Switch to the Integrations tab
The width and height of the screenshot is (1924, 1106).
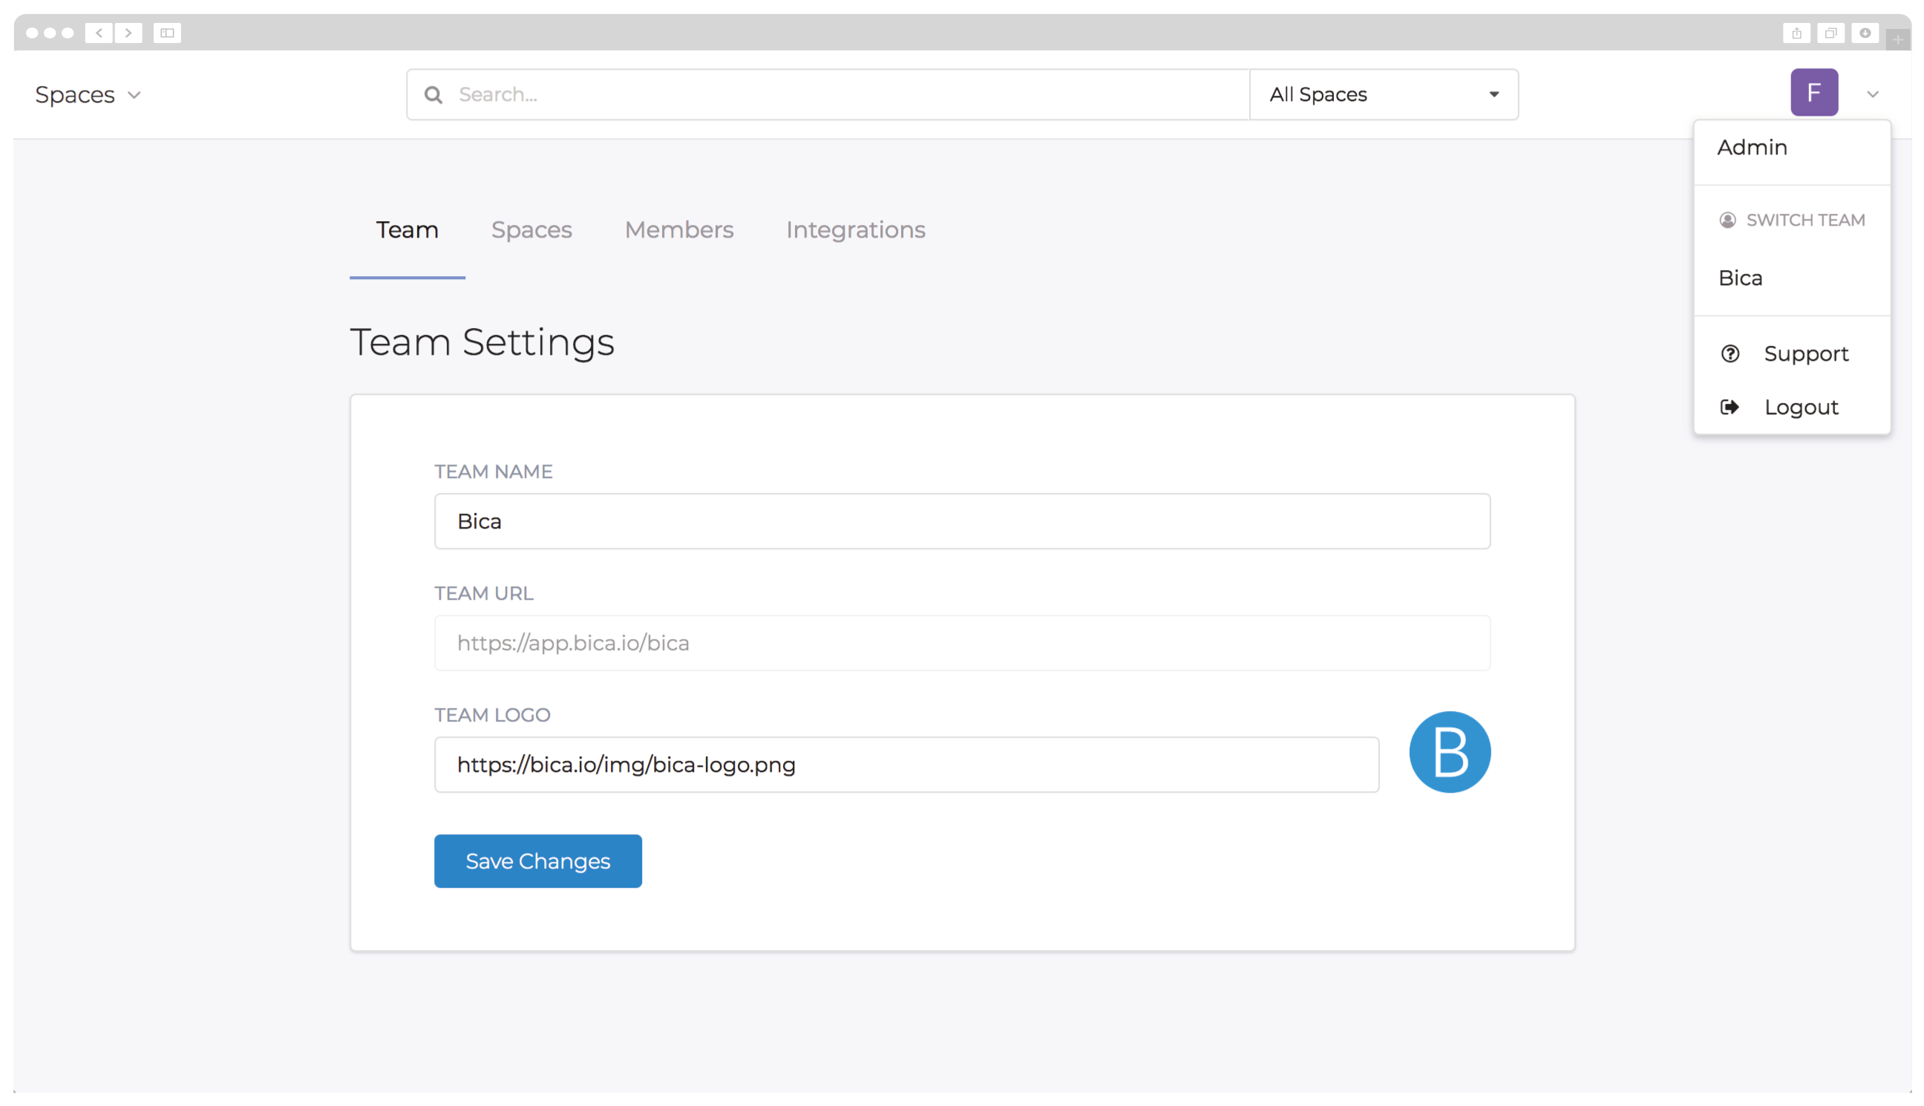point(855,229)
